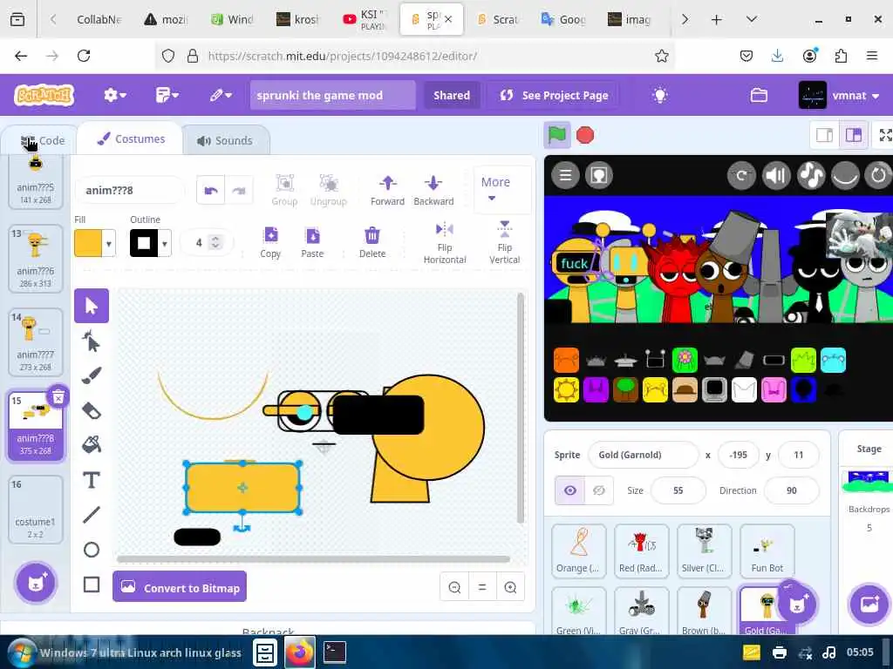
Task: Open My Stuff folder icon
Action: tap(759, 96)
